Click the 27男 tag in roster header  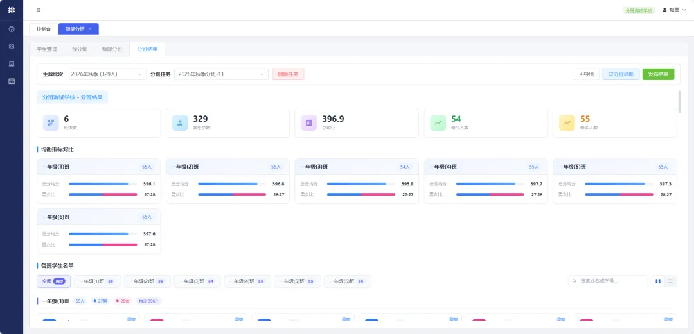click(x=100, y=301)
